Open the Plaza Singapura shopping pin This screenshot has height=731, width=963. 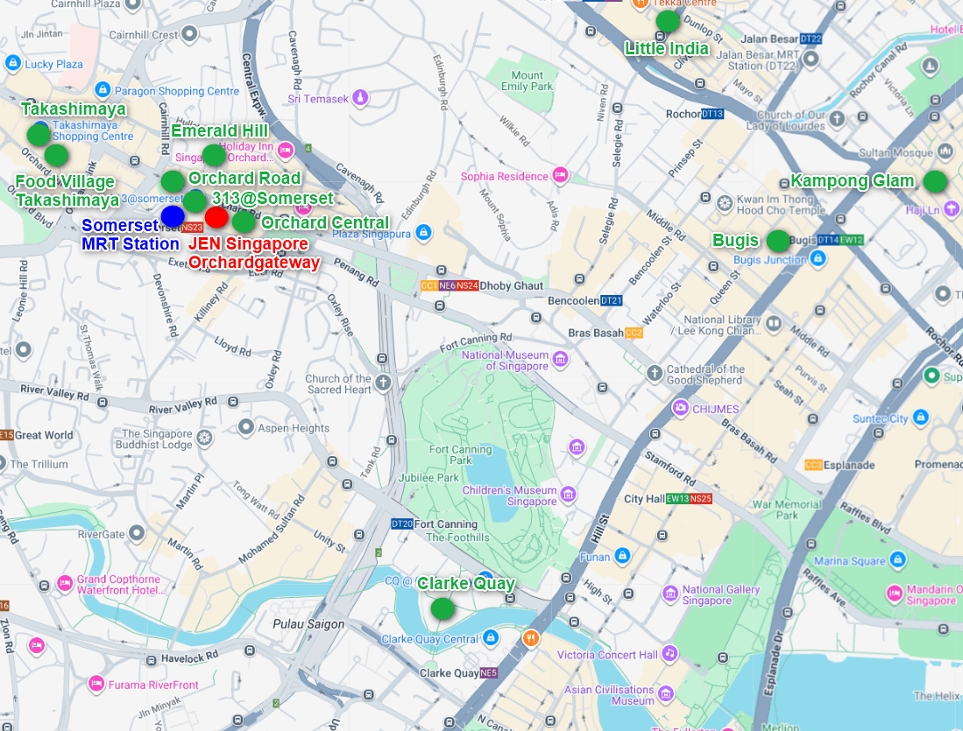click(x=423, y=234)
